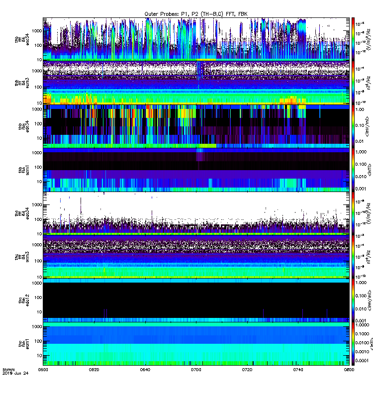This screenshot has width=373, height=398.
Task: Click inside the thc fff eac34 spectrogram plot
Action: [x=196, y=213]
